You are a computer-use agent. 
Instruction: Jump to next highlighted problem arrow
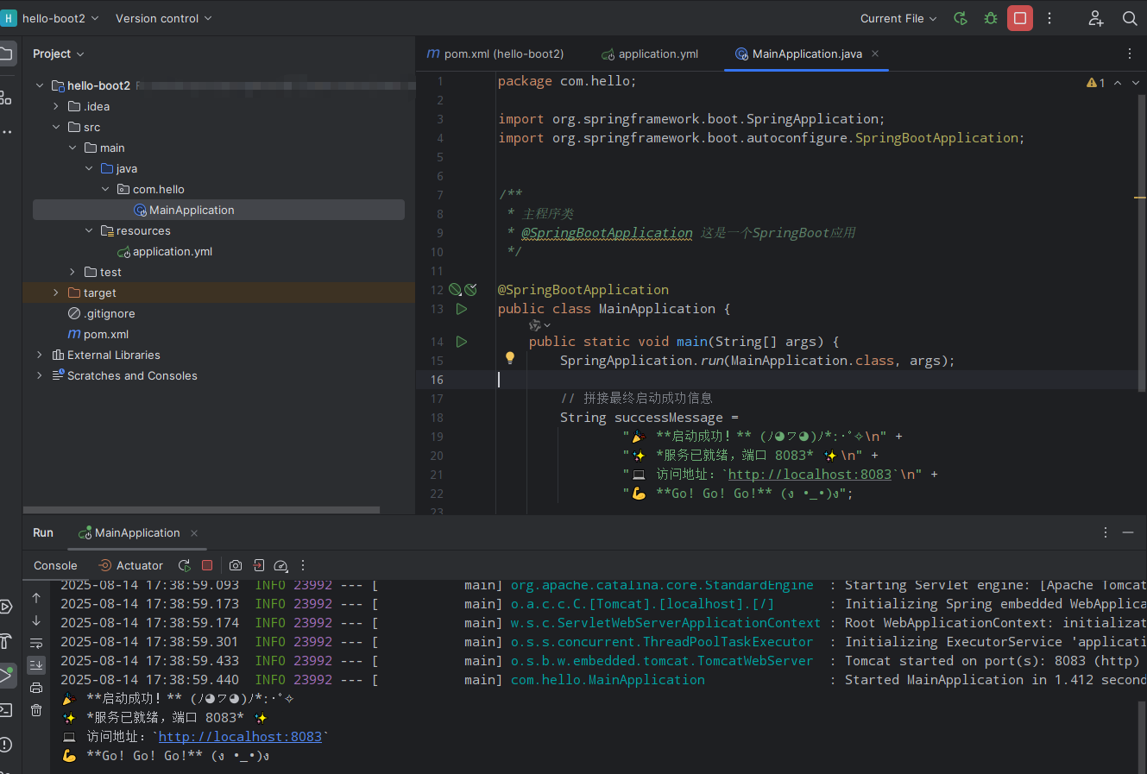point(1135,83)
